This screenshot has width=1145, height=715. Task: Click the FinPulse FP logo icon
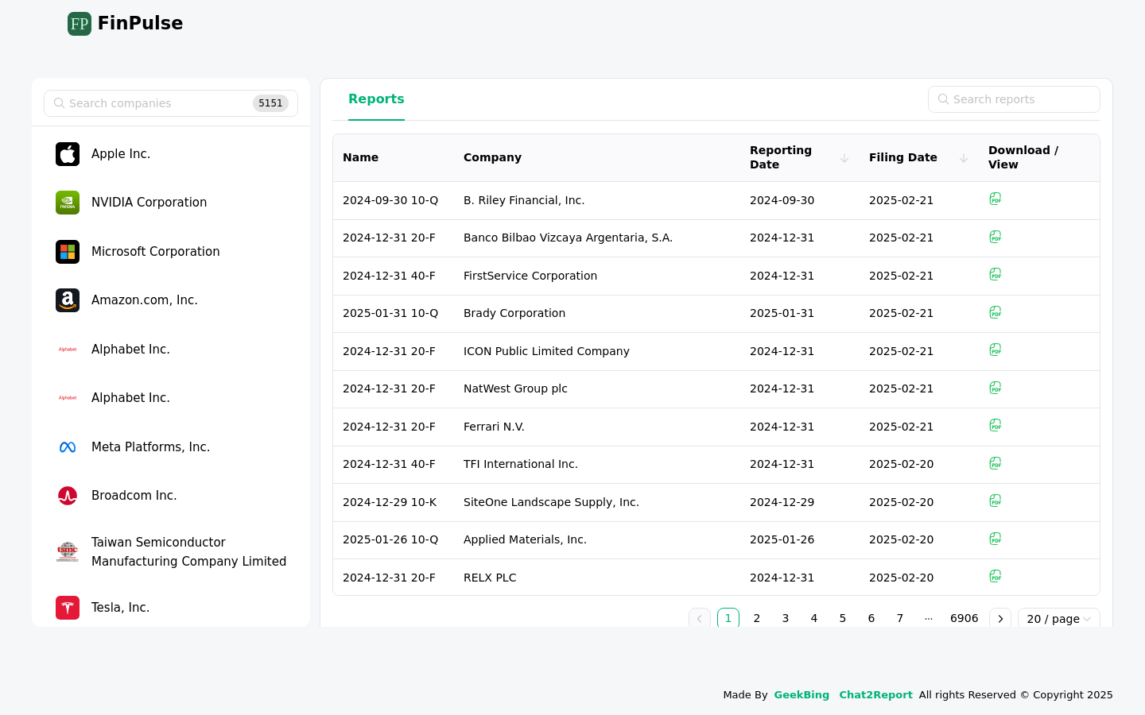(x=80, y=24)
